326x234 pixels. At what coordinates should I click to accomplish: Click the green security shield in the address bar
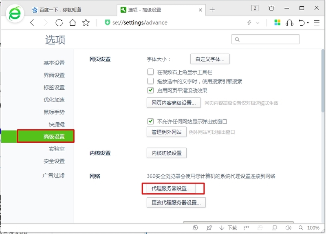pyautogui.click(x=107, y=22)
